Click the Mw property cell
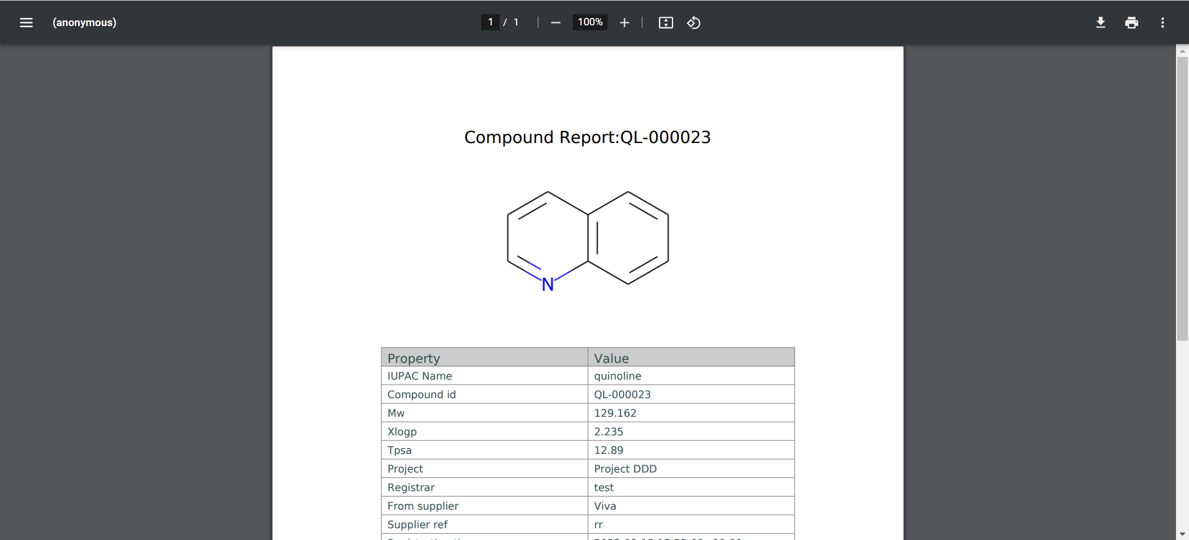 [x=484, y=413]
